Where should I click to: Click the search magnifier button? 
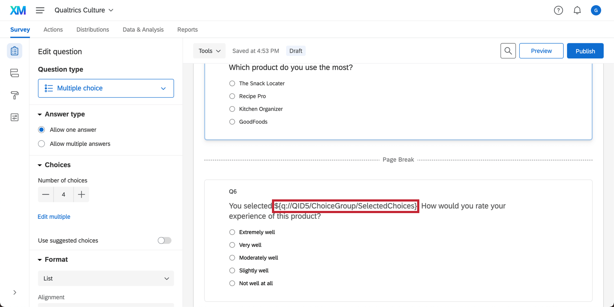pos(508,51)
